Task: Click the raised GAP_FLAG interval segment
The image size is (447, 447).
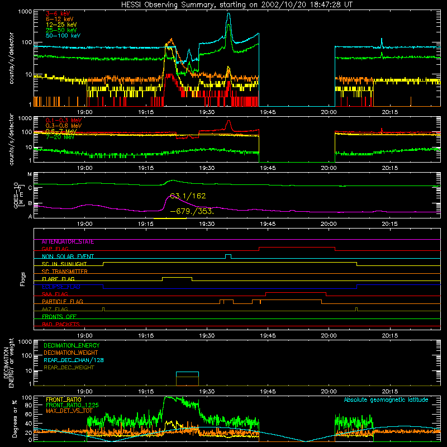Action: pyautogui.click(x=297, y=248)
